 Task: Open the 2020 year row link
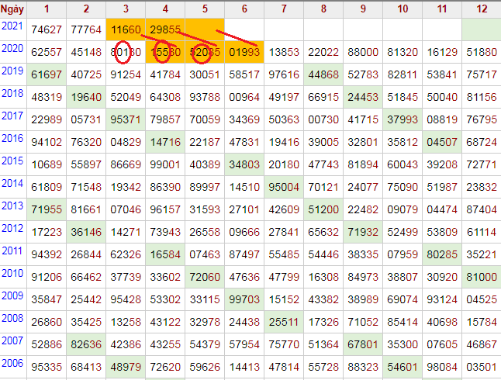[x=12, y=48]
